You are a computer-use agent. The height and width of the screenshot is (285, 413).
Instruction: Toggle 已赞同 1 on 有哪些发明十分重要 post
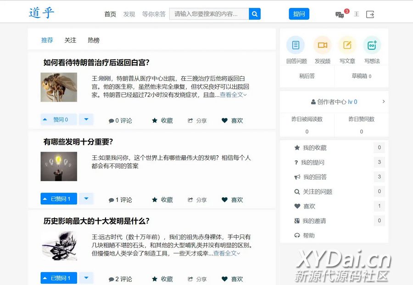point(59,199)
